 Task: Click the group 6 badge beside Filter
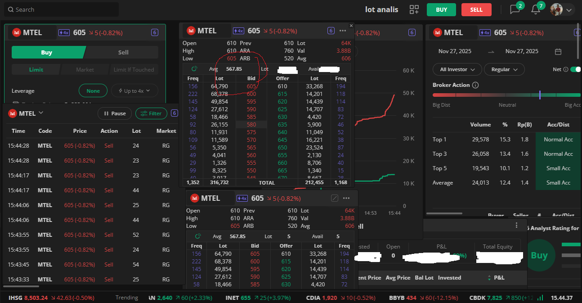pyautogui.click(x=175, y=113)
